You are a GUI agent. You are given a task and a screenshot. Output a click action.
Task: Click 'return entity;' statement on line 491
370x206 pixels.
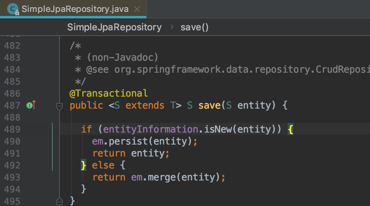[x=131, y=153]
